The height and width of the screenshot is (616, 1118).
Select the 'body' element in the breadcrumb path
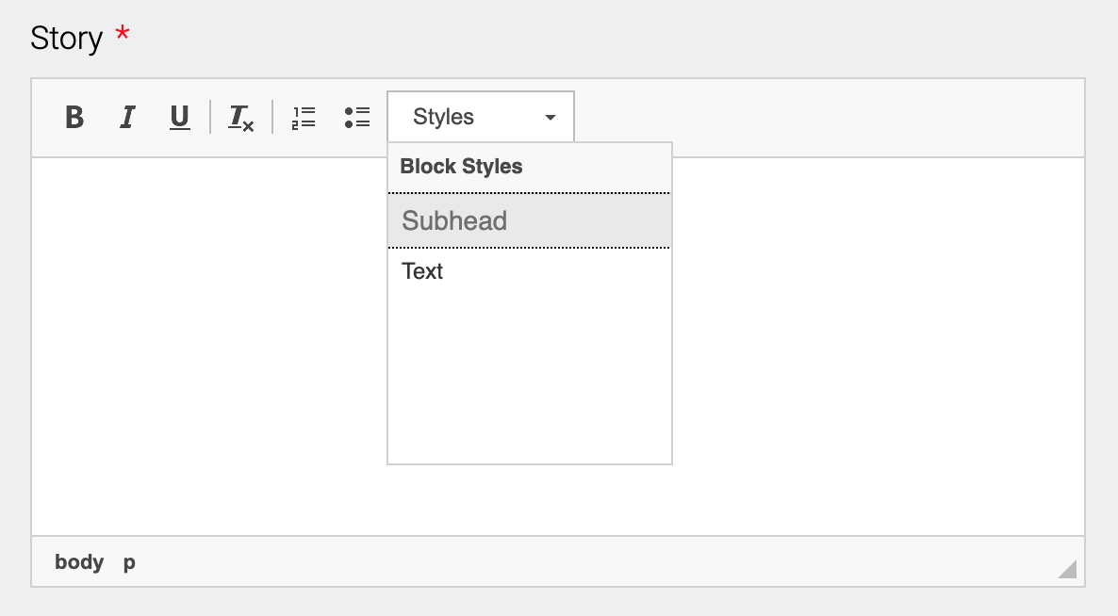[x=79, y=561]
